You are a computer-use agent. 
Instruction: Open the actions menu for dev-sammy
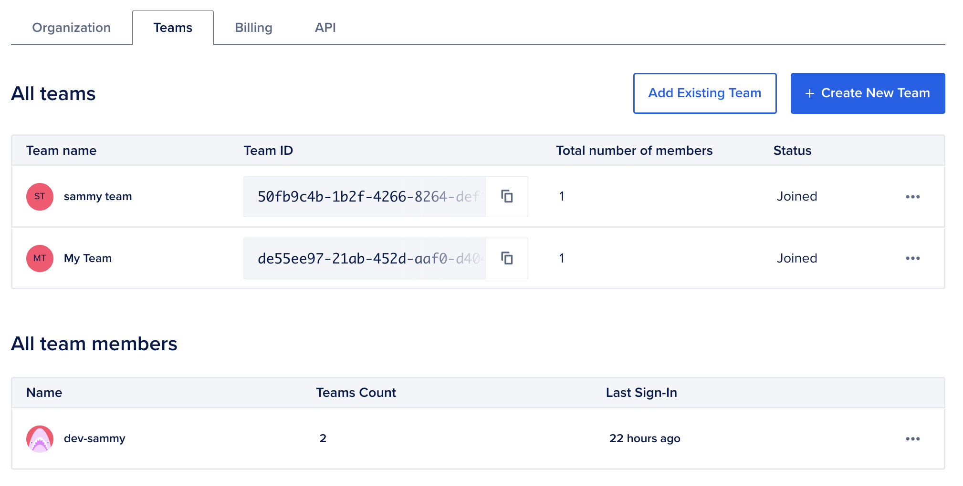point(912,438)
